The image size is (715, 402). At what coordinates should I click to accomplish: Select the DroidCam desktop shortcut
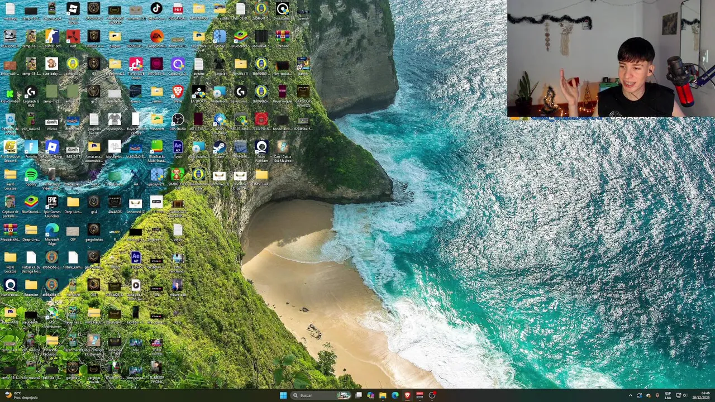tap(283, 11)
